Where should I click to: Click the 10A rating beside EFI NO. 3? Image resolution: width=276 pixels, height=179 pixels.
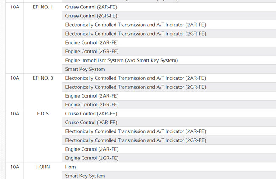pyautogui.click(x=15, y=78)
